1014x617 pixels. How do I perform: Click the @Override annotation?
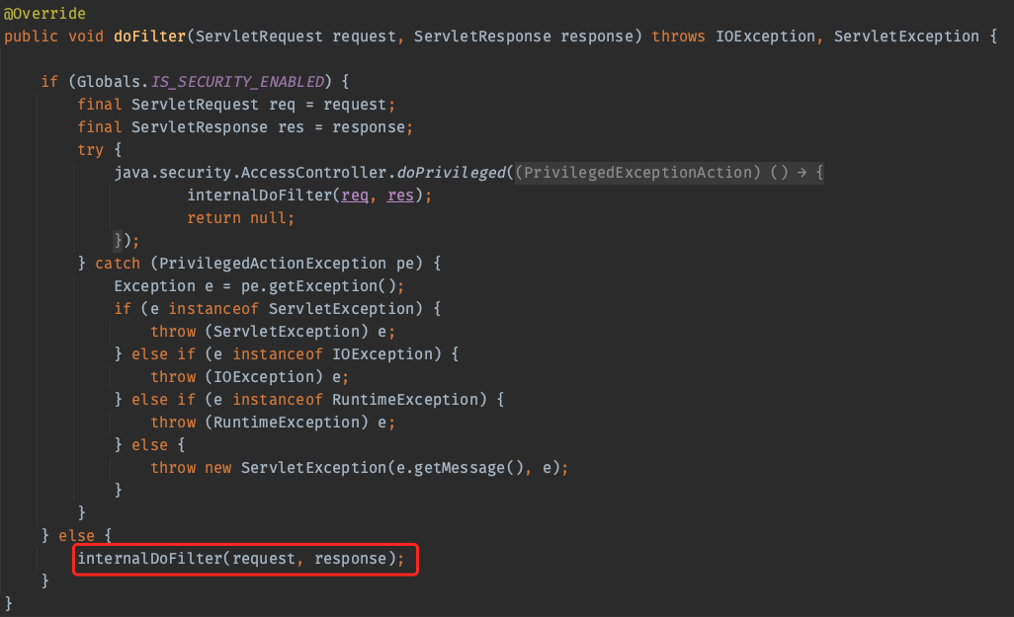click(44, 14)
